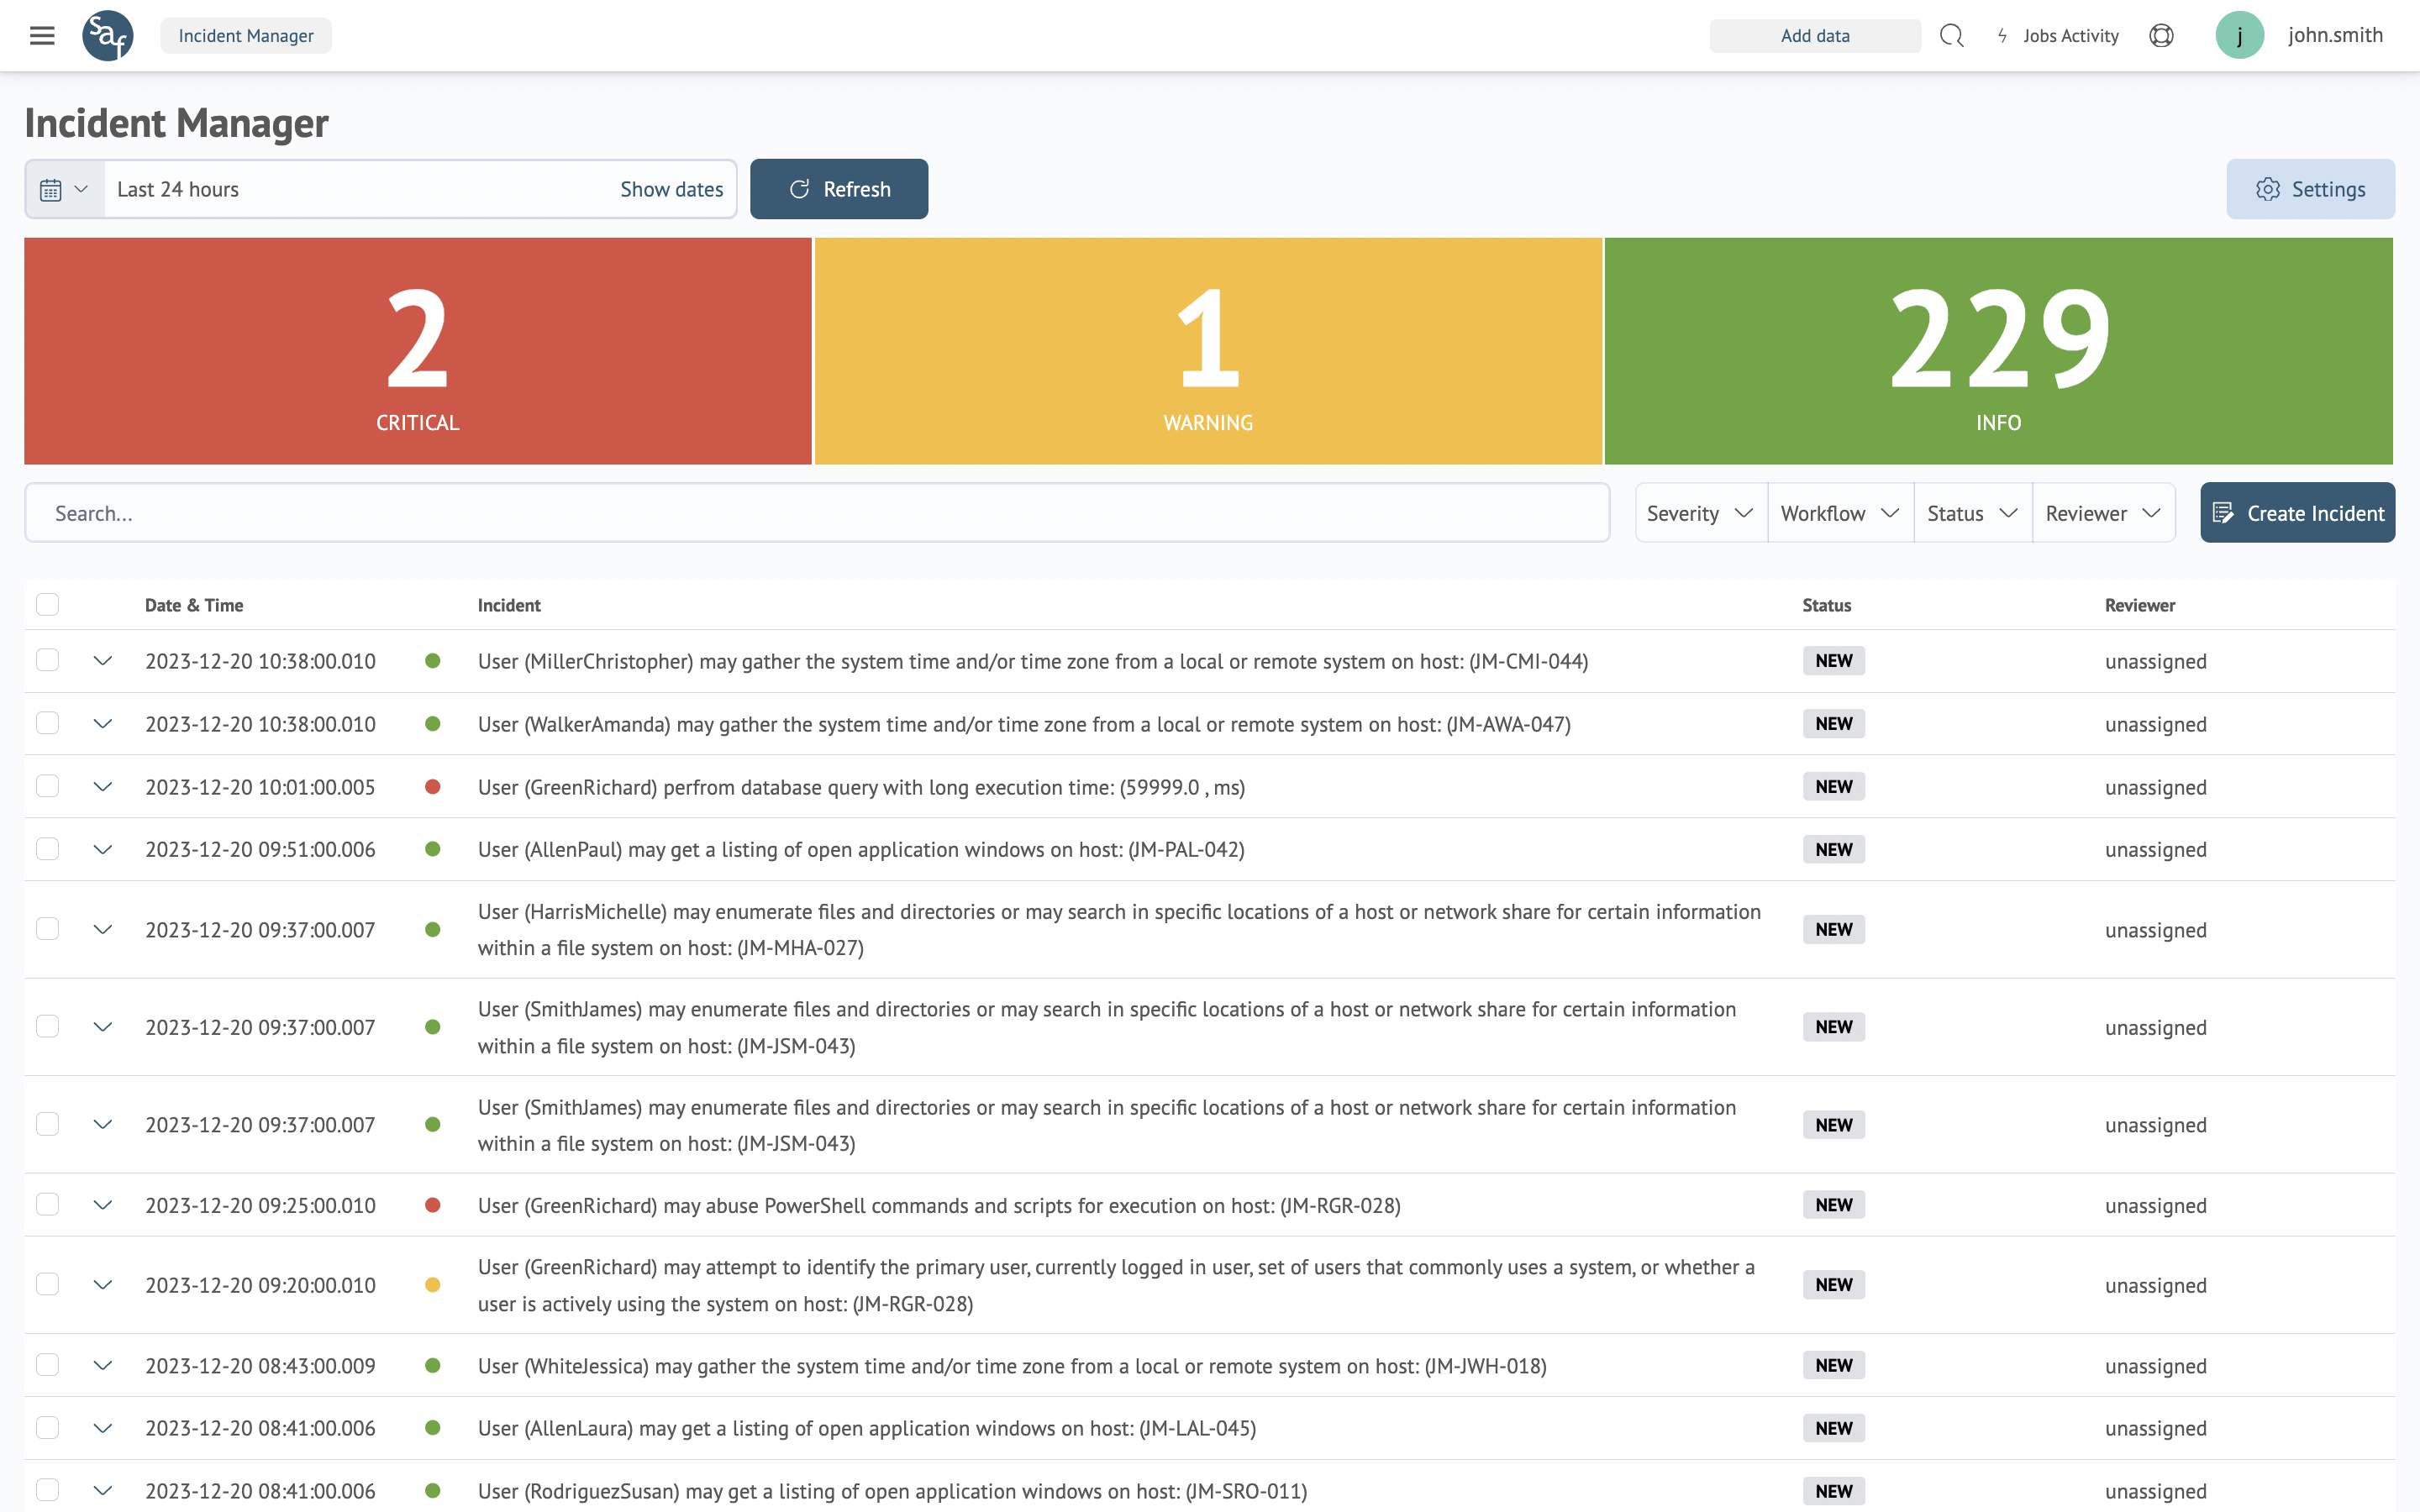This screenshot has width=2420, height=1512.
Task: Click the Refresh button
Action: [839, 189]
